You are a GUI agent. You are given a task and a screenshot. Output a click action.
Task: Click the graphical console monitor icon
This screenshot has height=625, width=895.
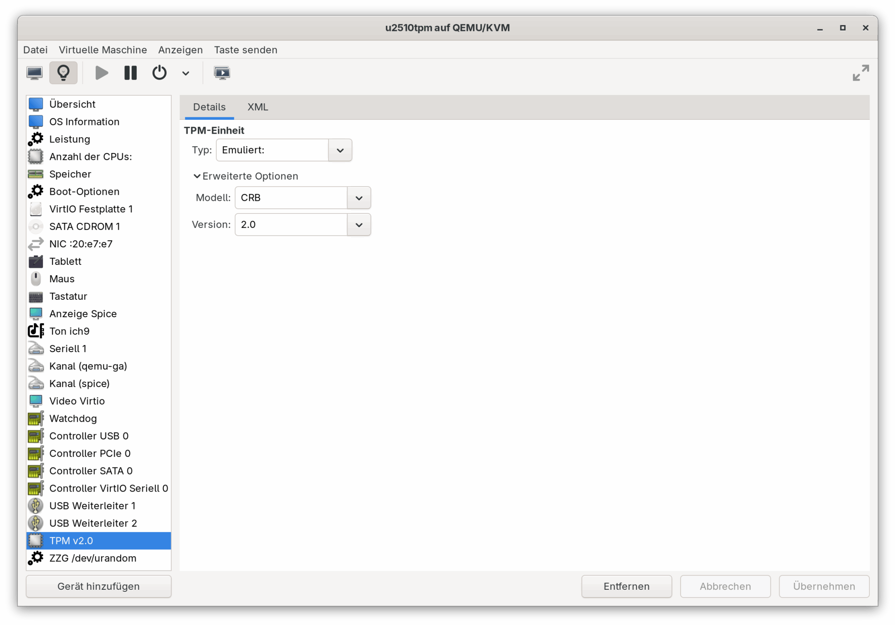click(35, 73)
